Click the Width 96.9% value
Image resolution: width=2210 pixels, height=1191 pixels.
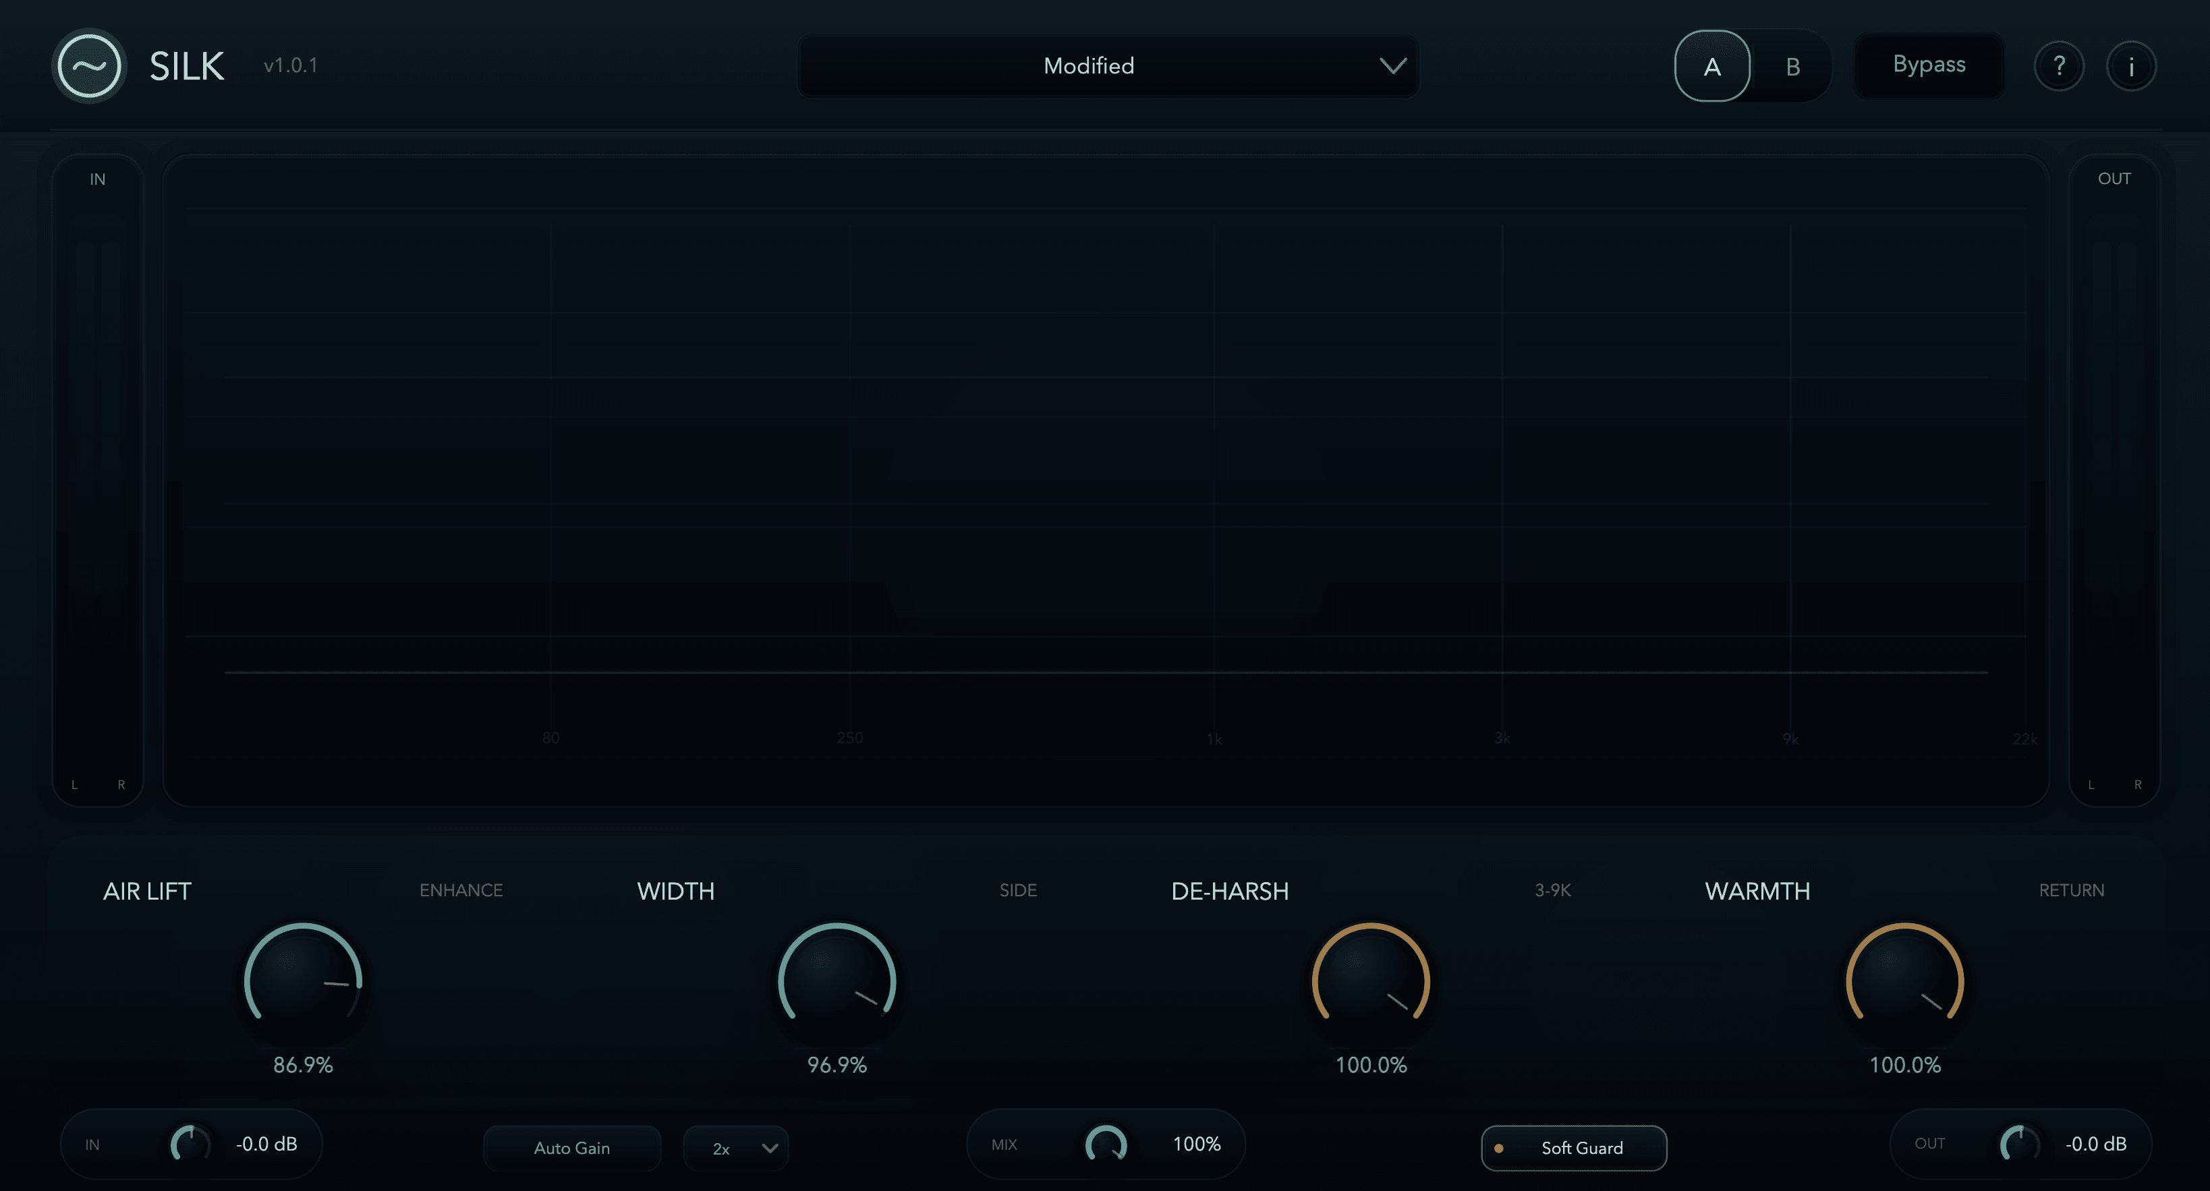[x=837, y=1065]
